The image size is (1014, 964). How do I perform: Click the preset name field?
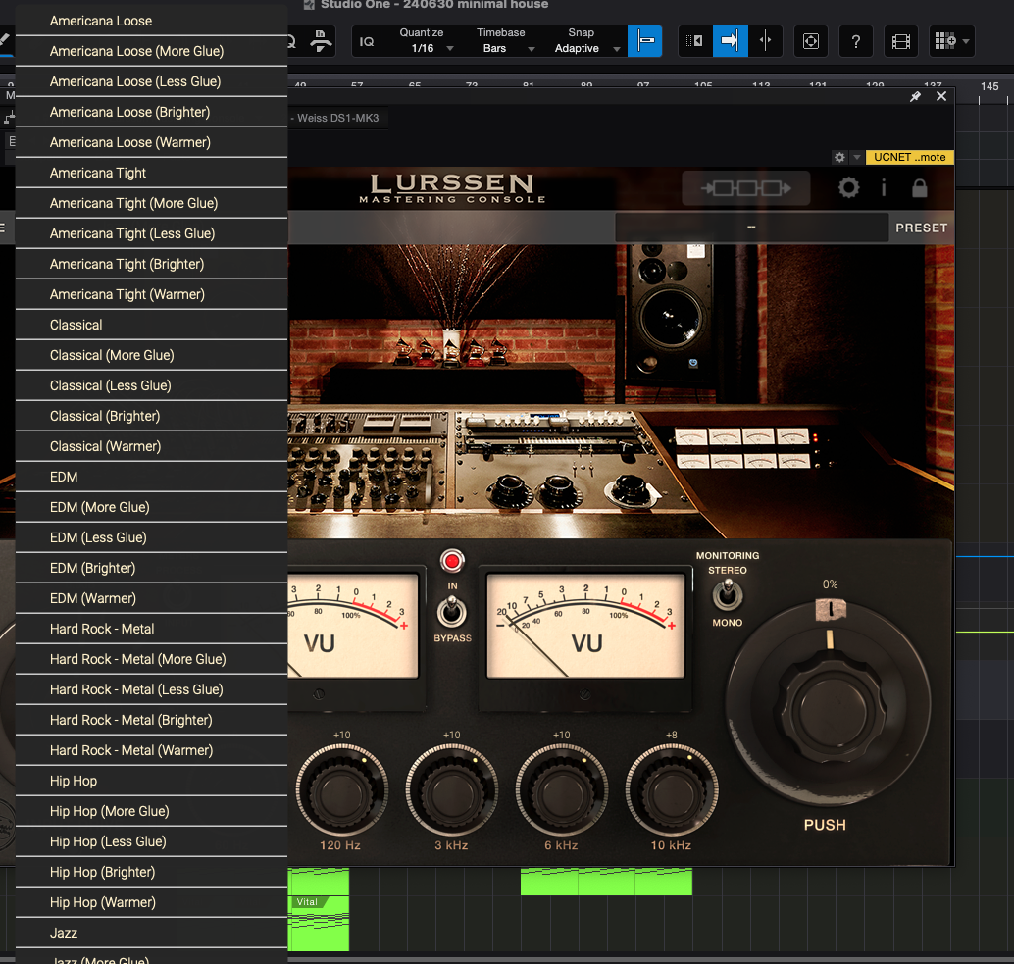tap(751, 227)
